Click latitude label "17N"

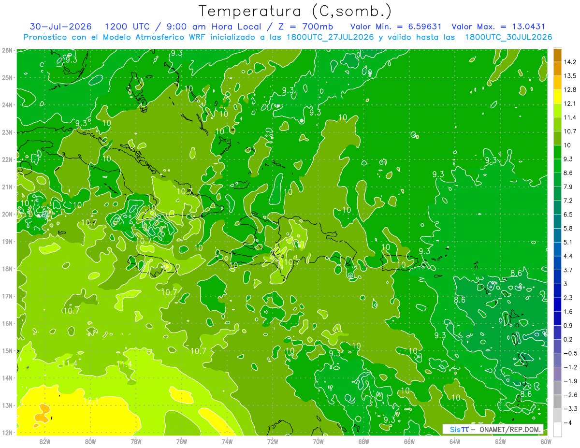[x=7, y=296]
